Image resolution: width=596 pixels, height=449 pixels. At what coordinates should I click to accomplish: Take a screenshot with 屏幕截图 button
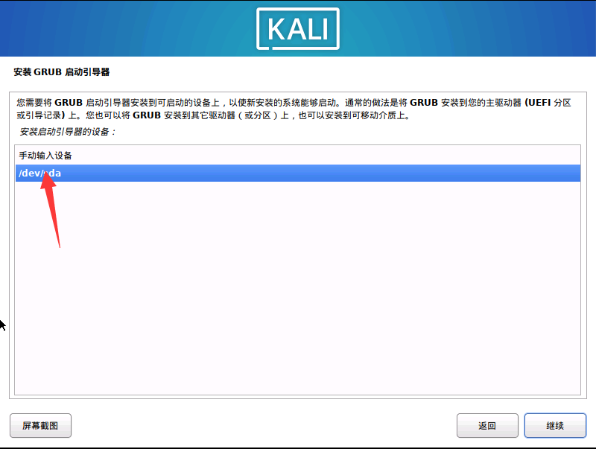(x=40, y=425)
